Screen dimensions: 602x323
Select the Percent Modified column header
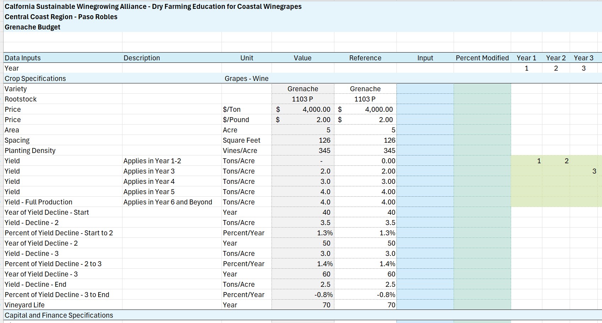click(x=482, y=58)
